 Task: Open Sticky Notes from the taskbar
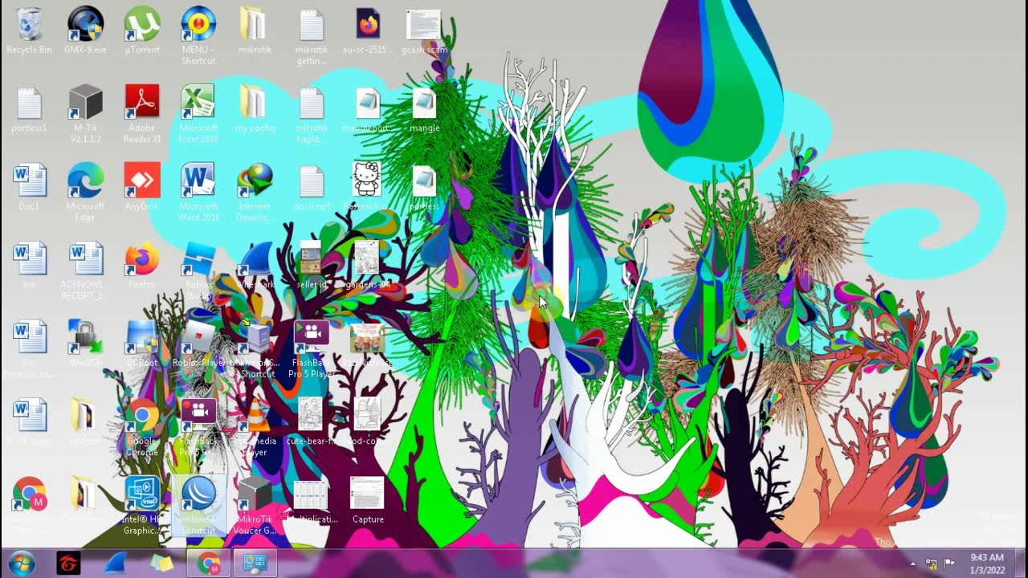pos(161,563)
